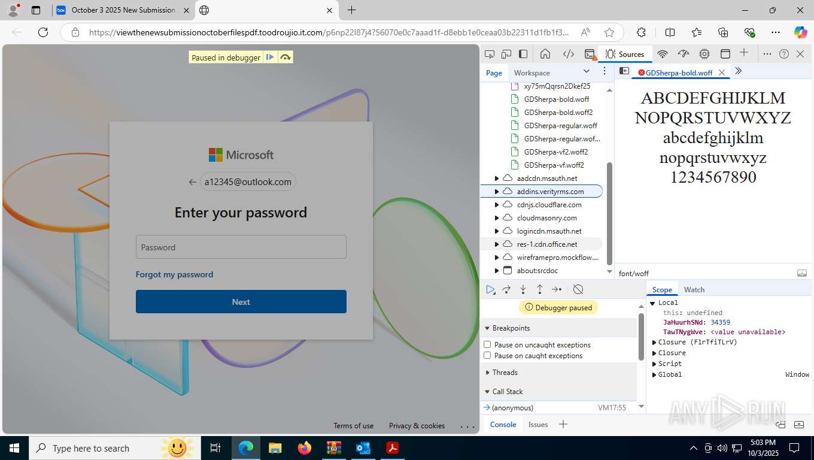Screen dimensions: 814x460
Task: Select the Inspect element tool
Action: (490, 54)
